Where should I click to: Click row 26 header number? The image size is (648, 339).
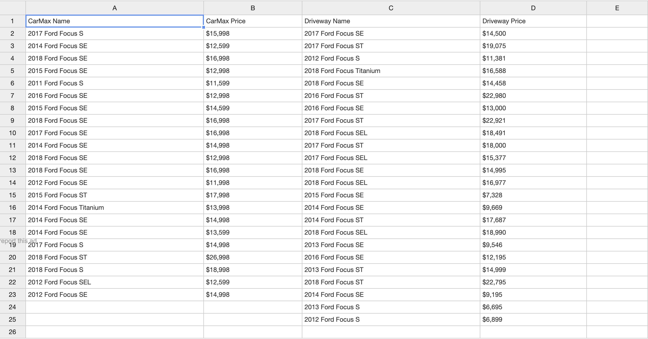pos(12,332)
